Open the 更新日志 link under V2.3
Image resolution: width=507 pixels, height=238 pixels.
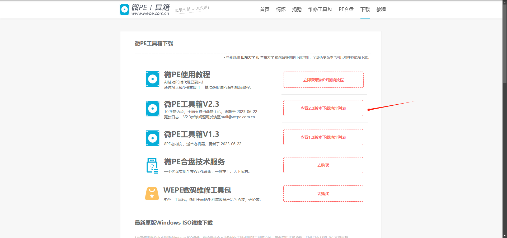point(171,117)
